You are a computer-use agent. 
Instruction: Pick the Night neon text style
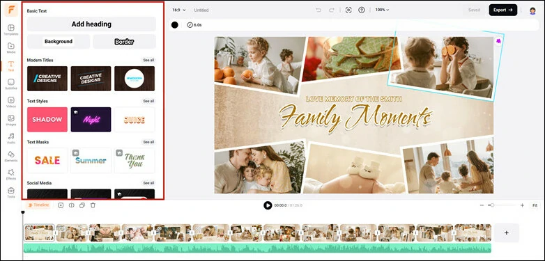click(91, 120)
